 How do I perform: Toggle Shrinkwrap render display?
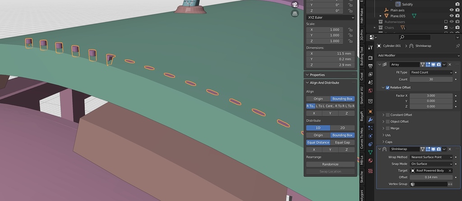click(439, 149)
